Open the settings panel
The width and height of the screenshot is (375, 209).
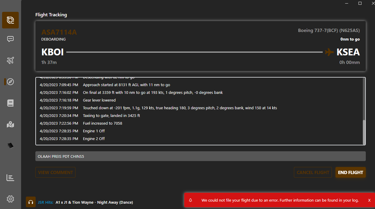coord(10,199)
